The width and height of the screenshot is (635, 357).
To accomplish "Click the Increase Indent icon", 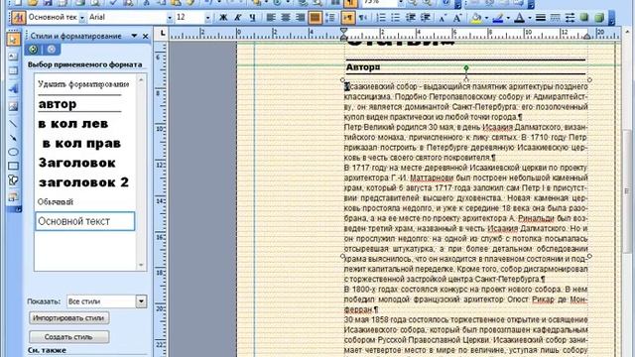I will (x=426, y=18).
